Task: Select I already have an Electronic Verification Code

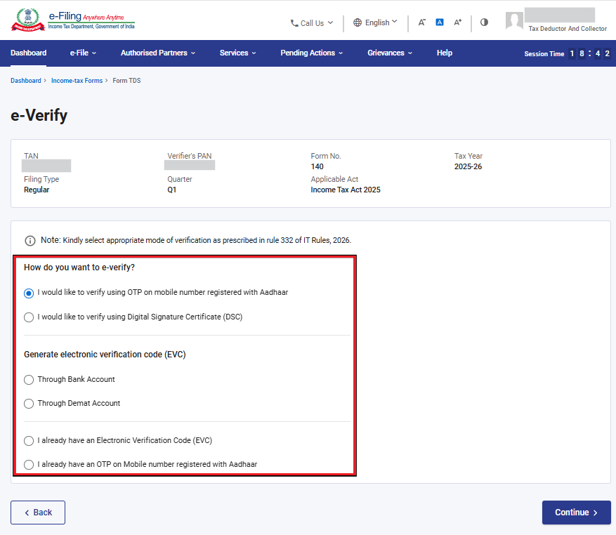Action: coord(29,441)
